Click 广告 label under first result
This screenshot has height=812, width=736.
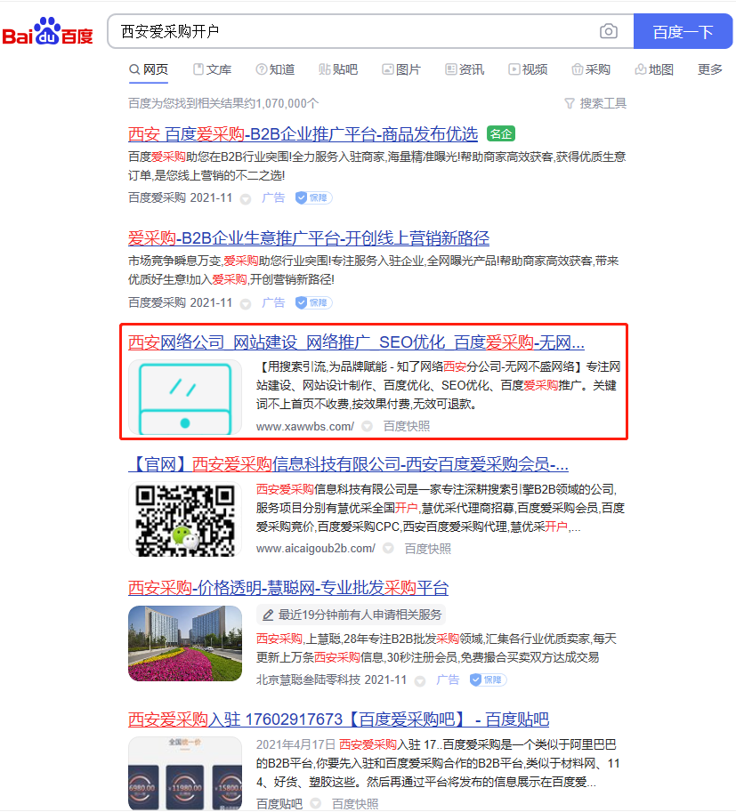pos(273,197)
